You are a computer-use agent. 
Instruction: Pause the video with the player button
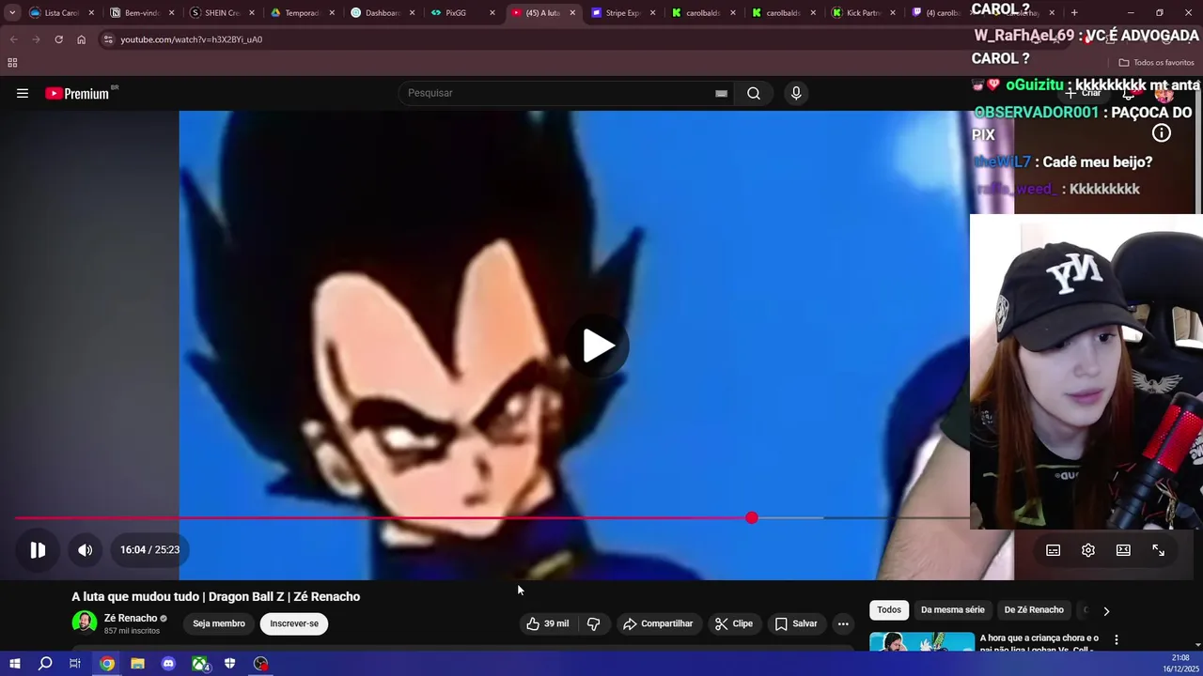(x=38, y=550)
